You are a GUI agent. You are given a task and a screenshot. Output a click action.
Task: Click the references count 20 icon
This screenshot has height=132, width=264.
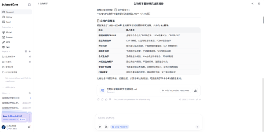point(198,99)
